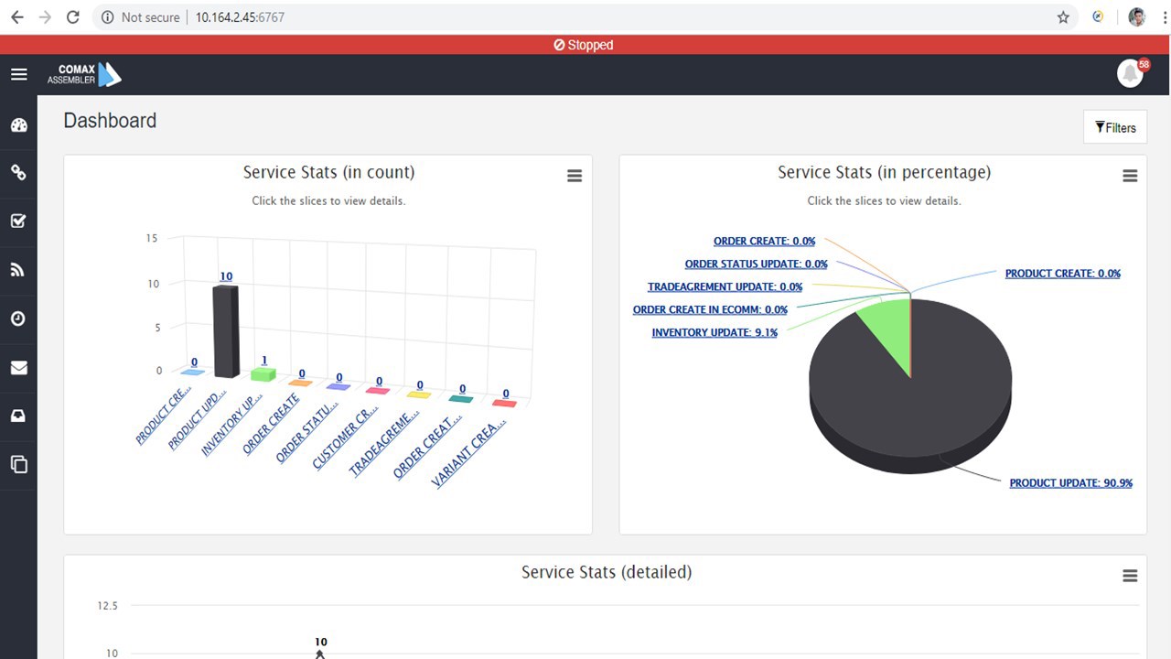Click the PRODUCT UPD... axis label
1171x659 pixels.
198,420
